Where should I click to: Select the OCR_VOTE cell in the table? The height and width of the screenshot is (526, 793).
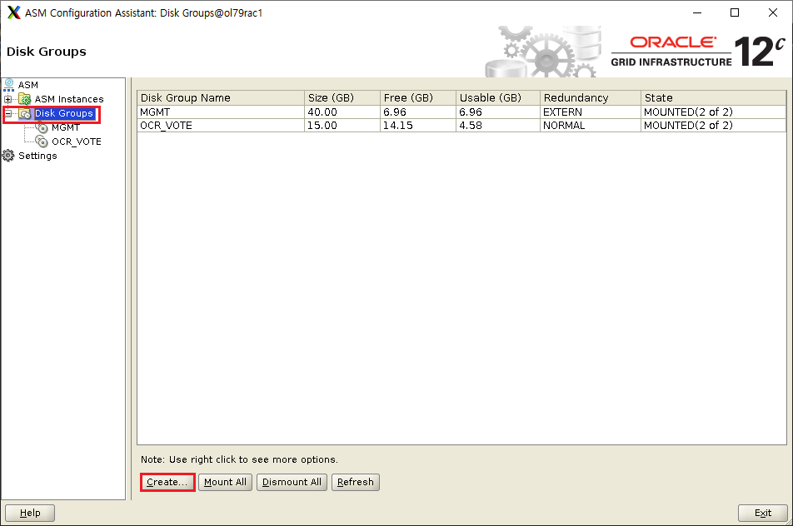point(221,126)
